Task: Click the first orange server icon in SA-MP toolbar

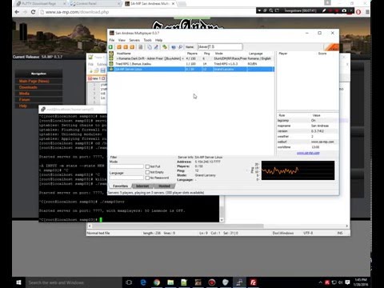Action: click(119, 47)
